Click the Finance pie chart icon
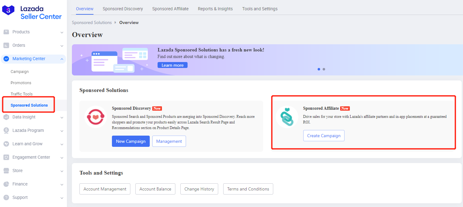 tap(6, 184)
